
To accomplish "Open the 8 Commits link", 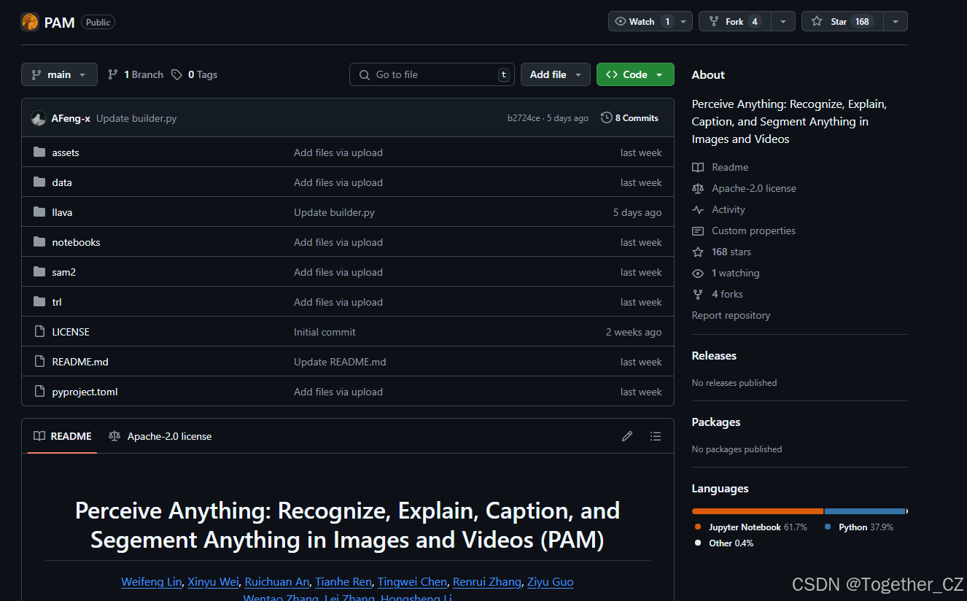I will [x=636, y=117].
